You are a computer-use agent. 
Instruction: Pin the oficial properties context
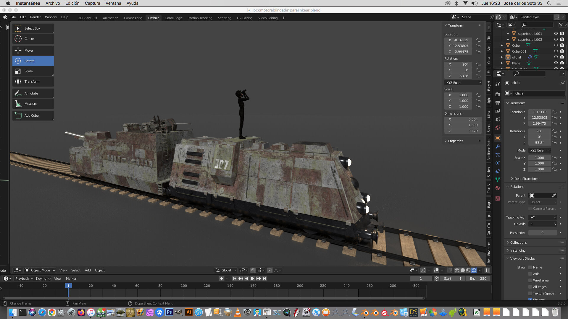click(x=562, y=83)
